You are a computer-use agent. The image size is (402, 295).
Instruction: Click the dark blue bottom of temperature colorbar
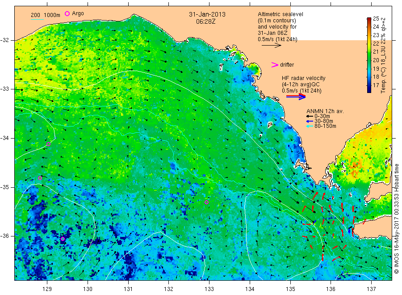coord(369,89)
